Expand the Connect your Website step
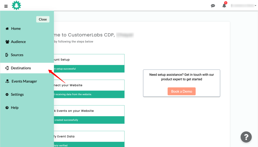258x147 pixels. (x=89, y=89)
